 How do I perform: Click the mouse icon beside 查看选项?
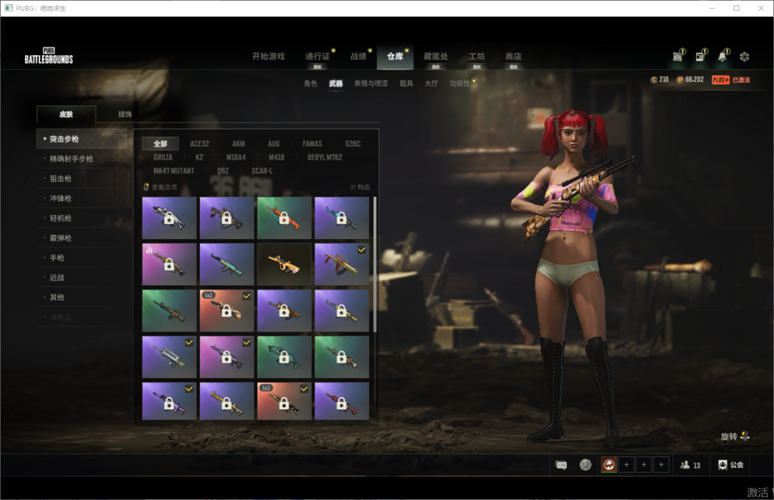(146, 187)
